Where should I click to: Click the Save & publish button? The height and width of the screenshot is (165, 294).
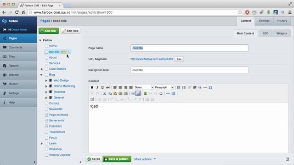point(117,159)
